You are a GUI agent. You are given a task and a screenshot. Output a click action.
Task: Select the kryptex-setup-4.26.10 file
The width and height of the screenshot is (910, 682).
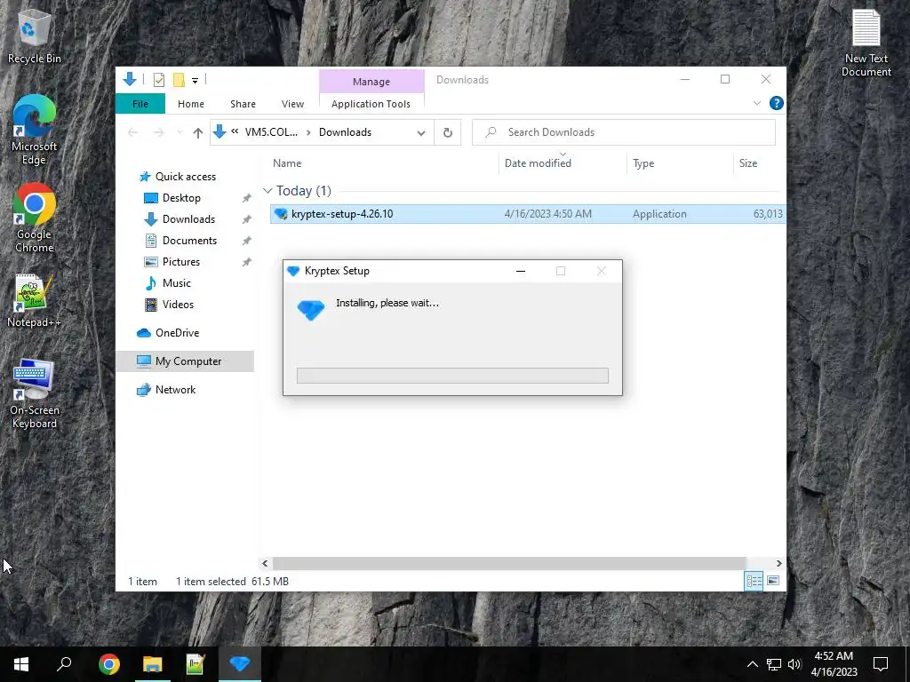point(527,214)
